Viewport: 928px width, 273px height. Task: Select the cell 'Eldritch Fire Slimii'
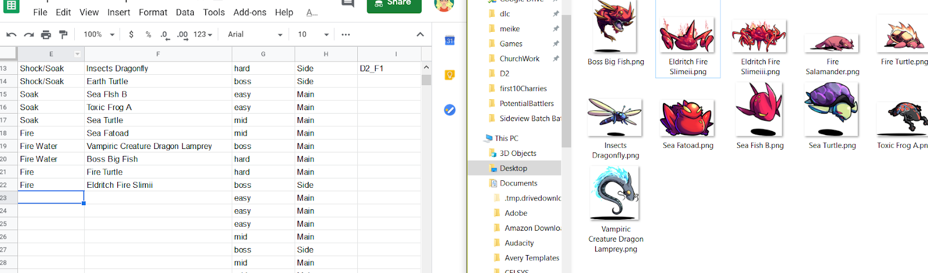(x=158, y=185)
